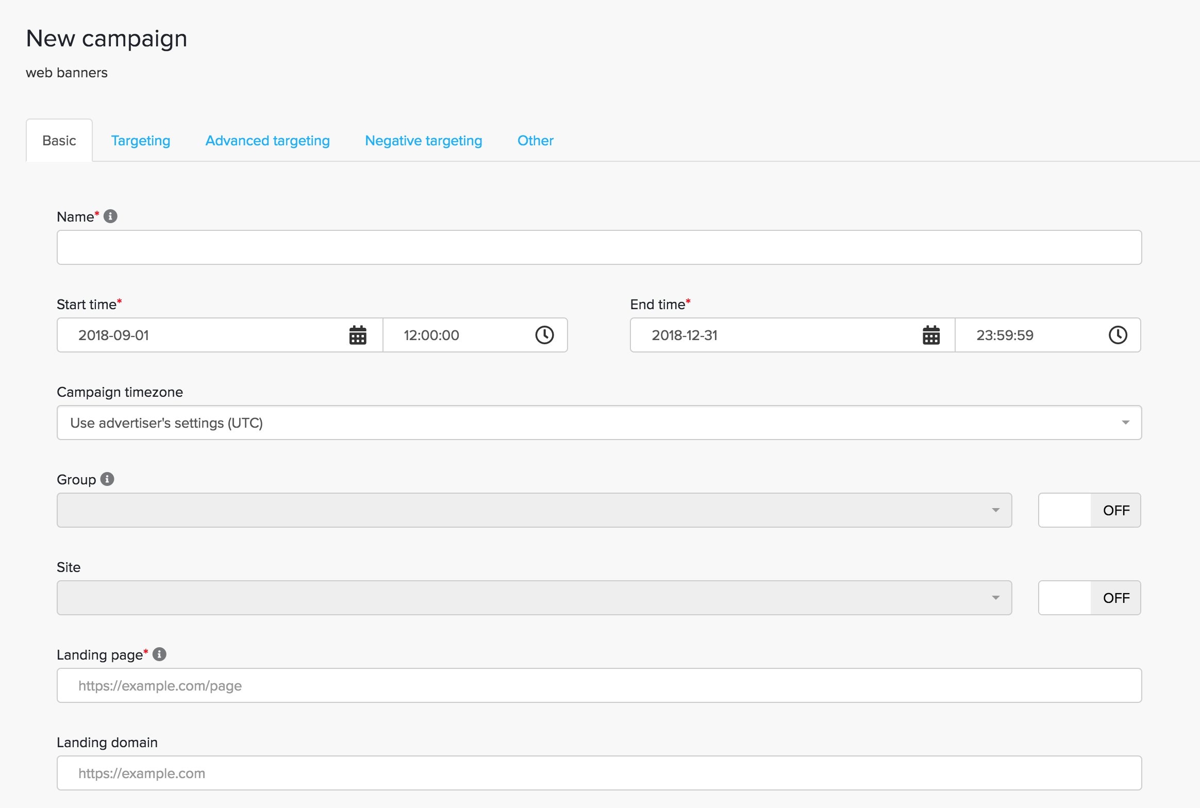This screenshot has width=1200, height=808.
Task: Click the info icon next to Name
Action: 110,216
